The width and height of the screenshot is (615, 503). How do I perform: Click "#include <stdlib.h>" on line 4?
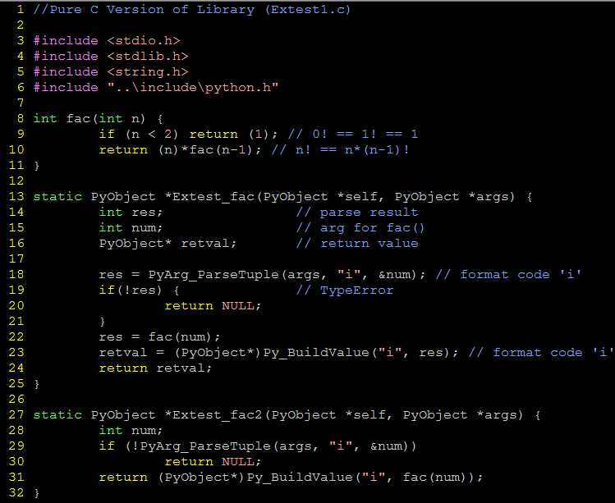click(111, 57)
